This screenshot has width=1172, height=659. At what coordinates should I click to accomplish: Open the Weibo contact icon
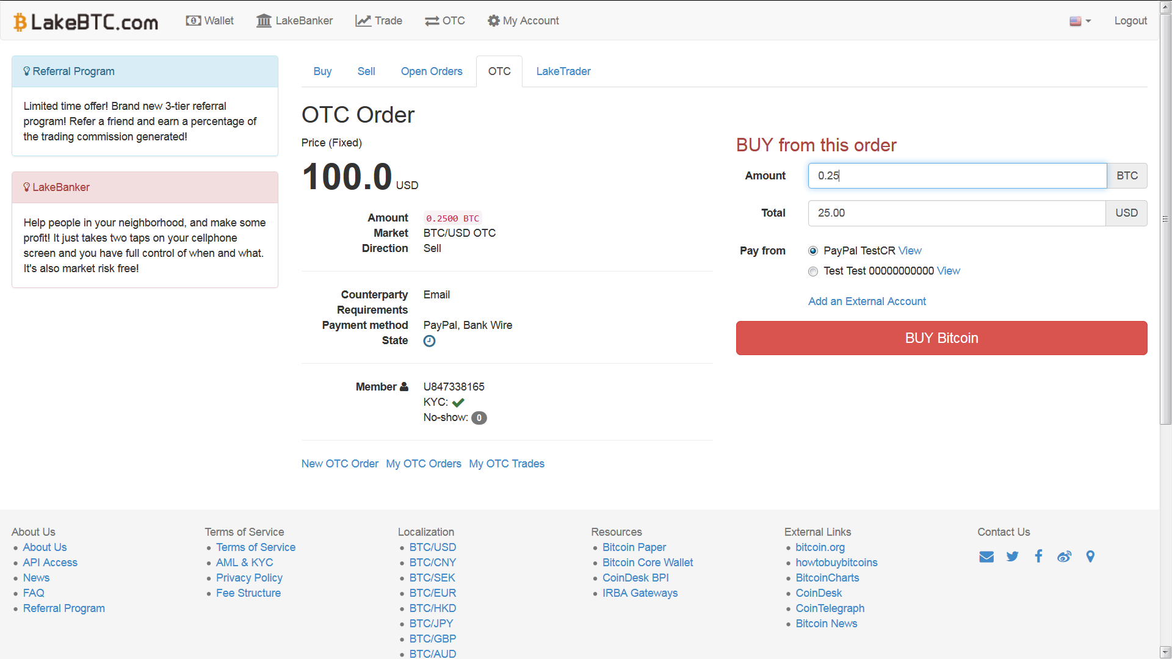pos(1065,556)
